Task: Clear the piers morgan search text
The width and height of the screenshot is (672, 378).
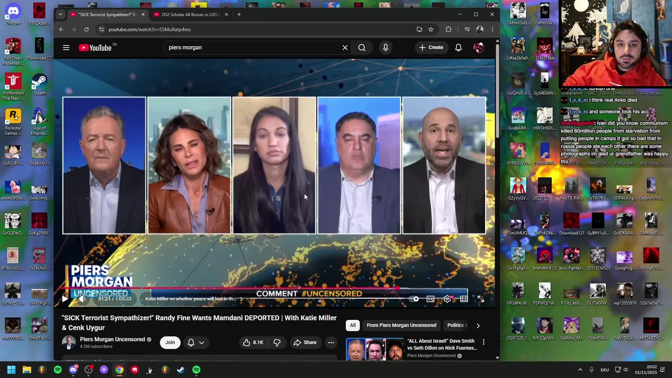Action: pos(345,48)
